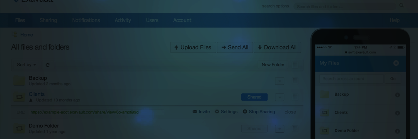
Task: Click the search files and folders field
Action: click(x=345, y=6)
